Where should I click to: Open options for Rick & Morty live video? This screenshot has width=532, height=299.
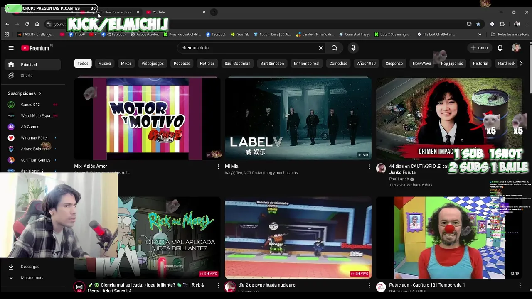point(218,285)
